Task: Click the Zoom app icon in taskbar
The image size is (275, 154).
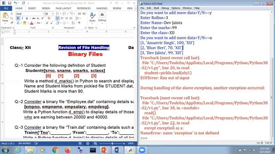Action: [142, 150]
